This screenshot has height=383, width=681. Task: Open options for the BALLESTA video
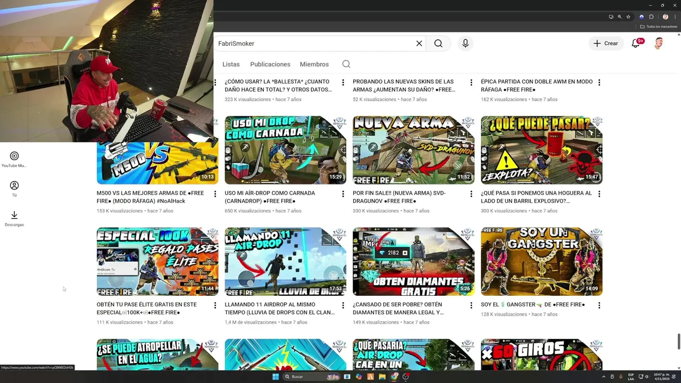coord(343,82)
